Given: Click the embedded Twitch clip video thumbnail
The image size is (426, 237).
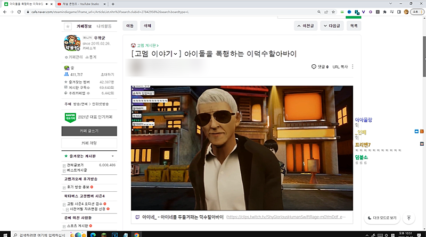Looking at the screenshot, I should (x=242, y=148).
